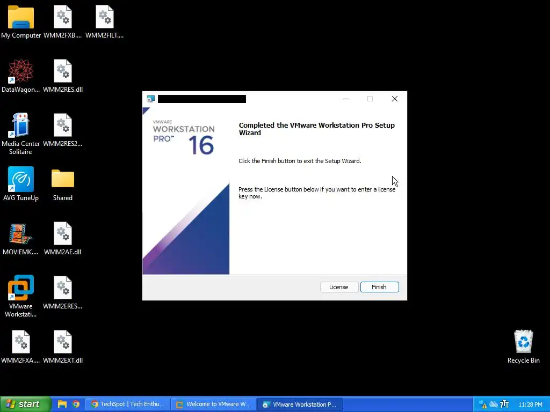This screenshot has height=412, width=550.
Task: Switch to Welcome to VMware taskbar window
Action: click(214, 404)
